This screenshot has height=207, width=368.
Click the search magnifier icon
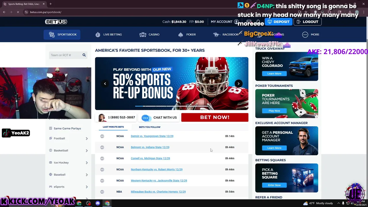coord(84,55)
